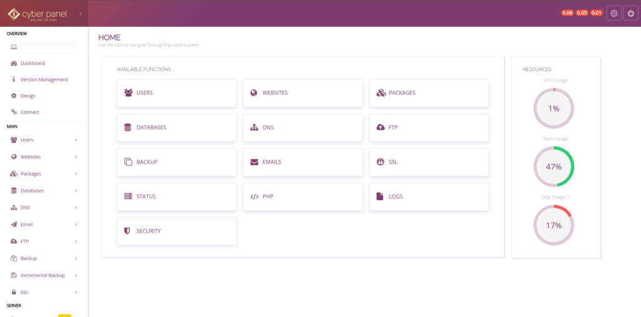
Task: Collapse sidebar using the header arrow
Action: tap(81, 13)
